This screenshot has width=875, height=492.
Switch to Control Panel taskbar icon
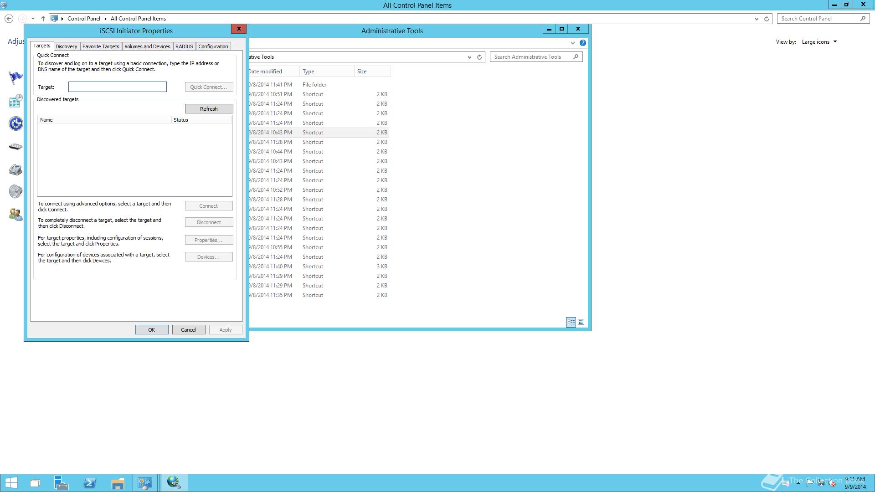pos(145,483)
